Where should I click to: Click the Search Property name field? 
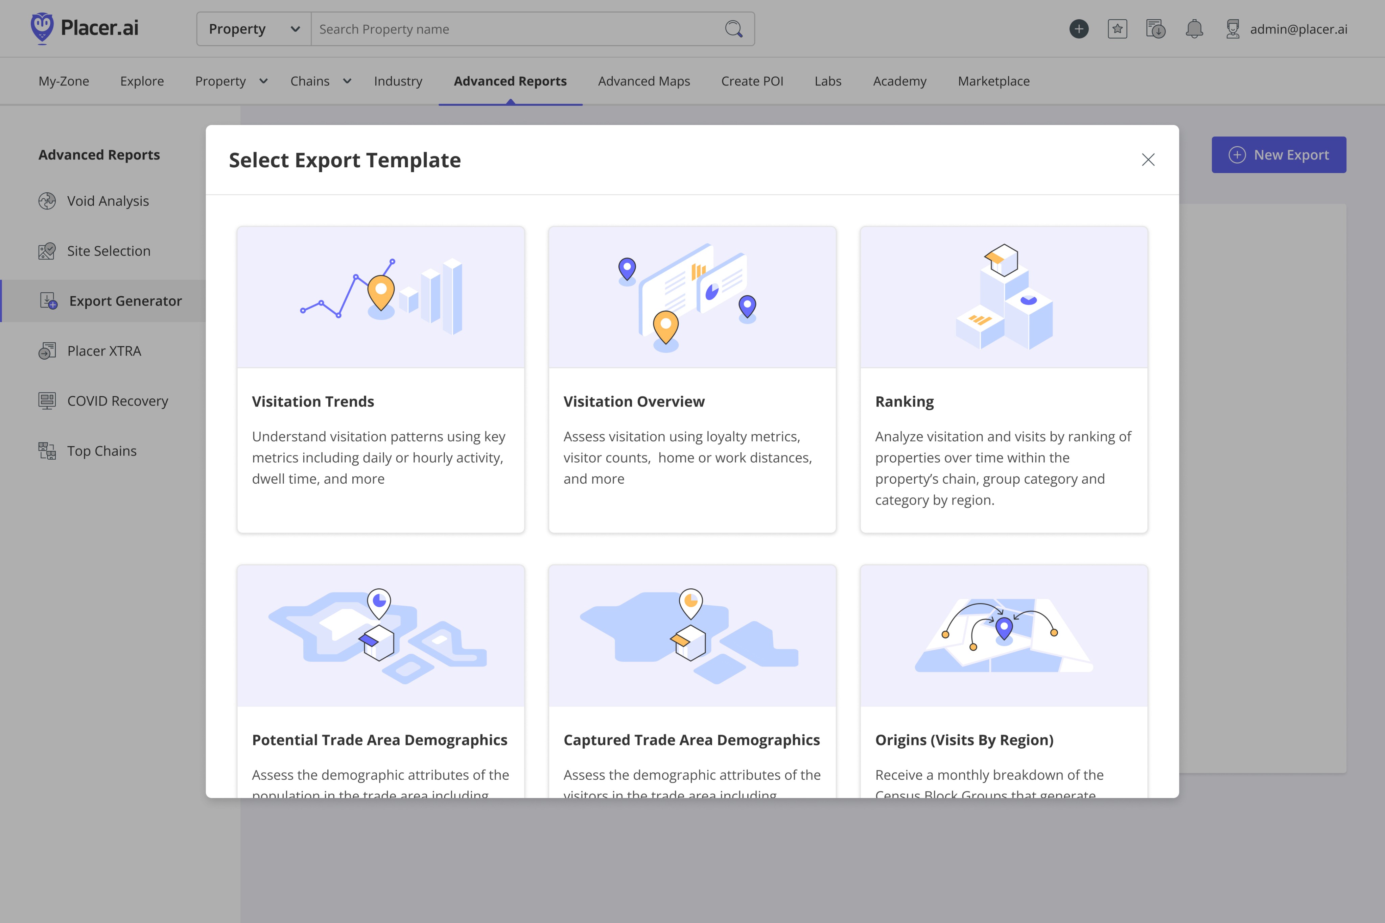point(518,28)
